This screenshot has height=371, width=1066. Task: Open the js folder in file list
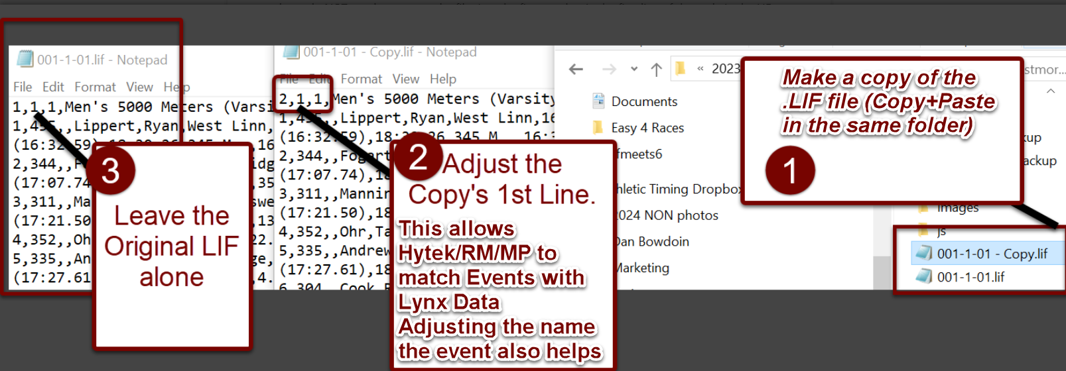click(941, 231)
